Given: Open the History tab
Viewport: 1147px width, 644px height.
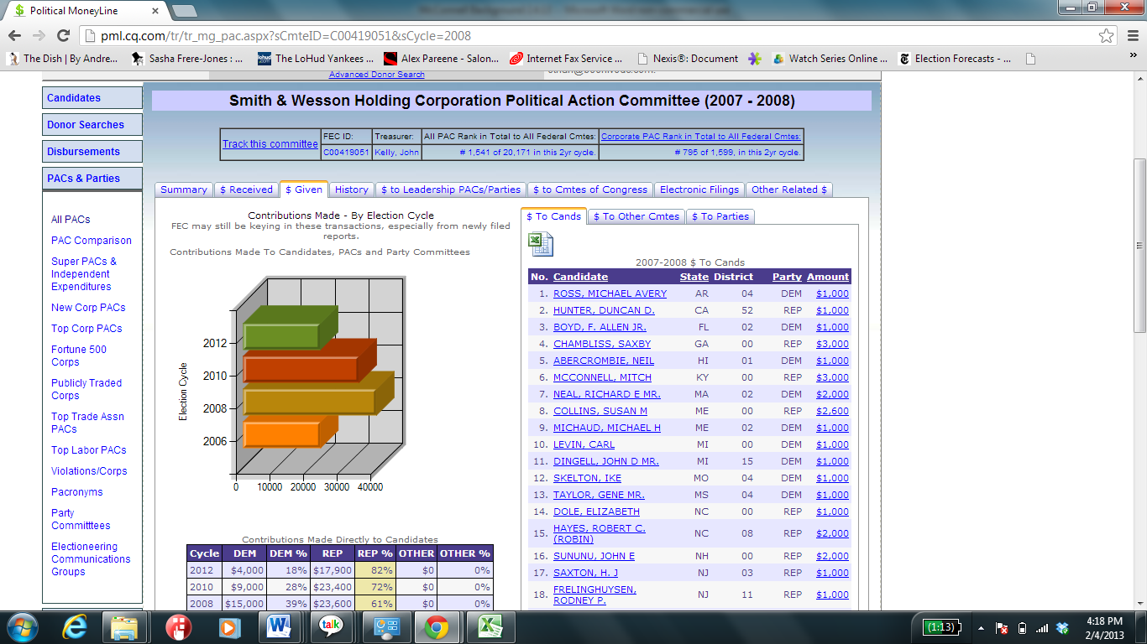Looking at the screenshot, I should coord(351,190).
